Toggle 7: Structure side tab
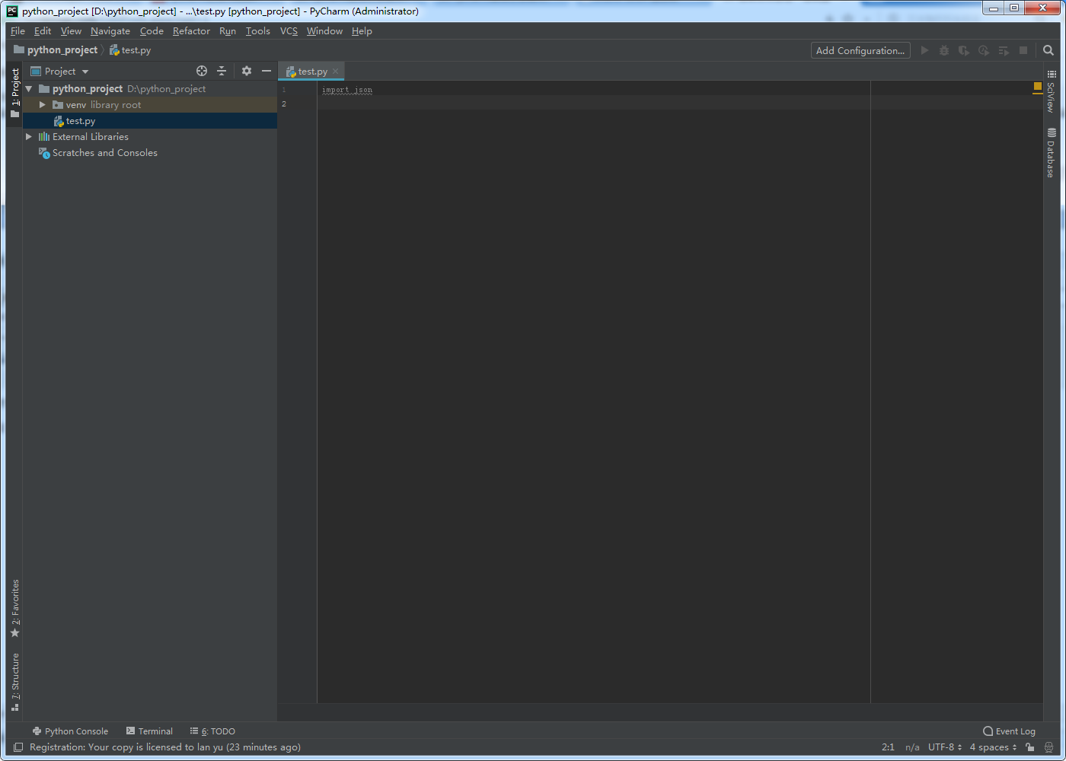Screen dimensions: 1066x761 14,681
